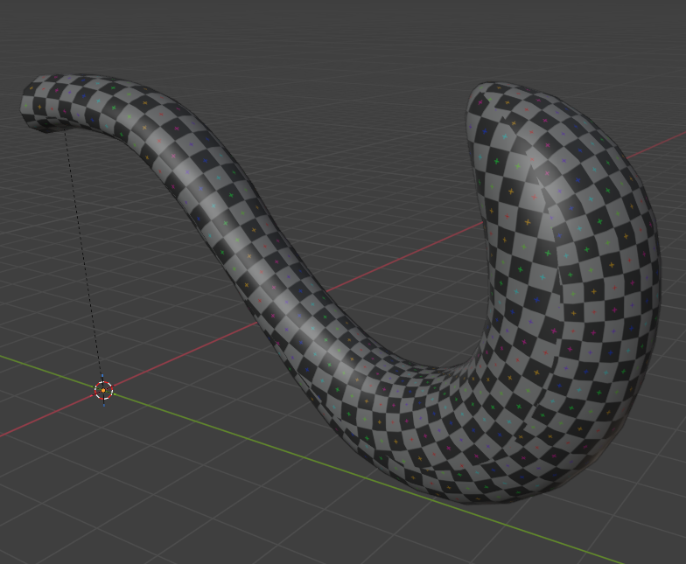Click where the dashed line meets the tube
Image resolution: width=686 pixels, height=564 pixels.
(66, 131)
